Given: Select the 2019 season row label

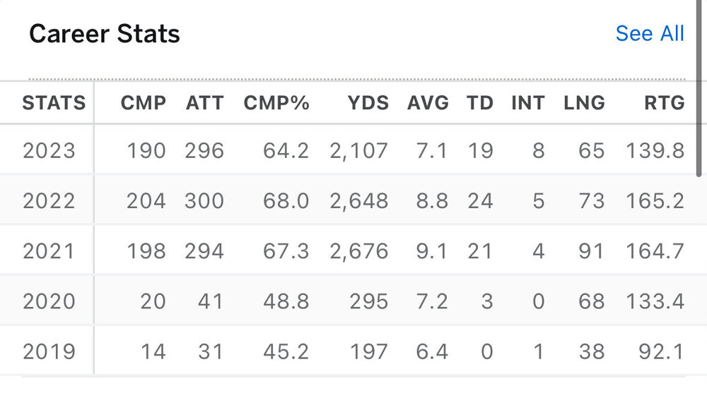Looking at the screenshot, I should tap(49, 351).
